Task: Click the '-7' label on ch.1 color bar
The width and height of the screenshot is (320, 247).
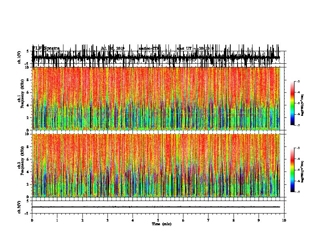Action: tap(298, 125)
